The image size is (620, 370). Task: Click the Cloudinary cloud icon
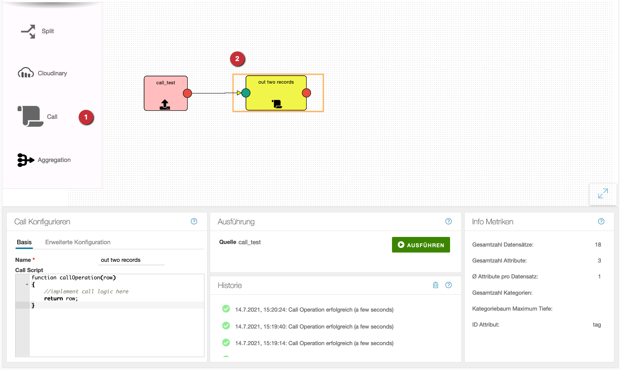26,73
